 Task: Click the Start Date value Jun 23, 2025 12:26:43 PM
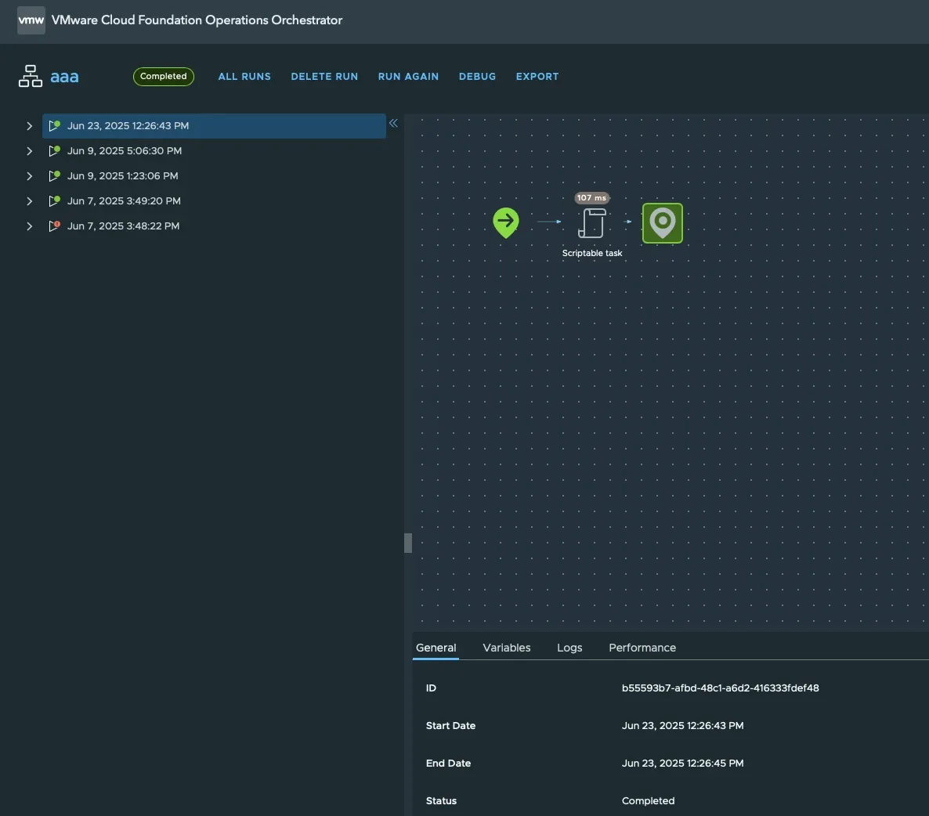[682, 726]
